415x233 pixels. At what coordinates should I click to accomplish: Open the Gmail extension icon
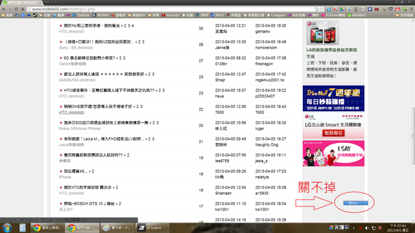point(397,9)
